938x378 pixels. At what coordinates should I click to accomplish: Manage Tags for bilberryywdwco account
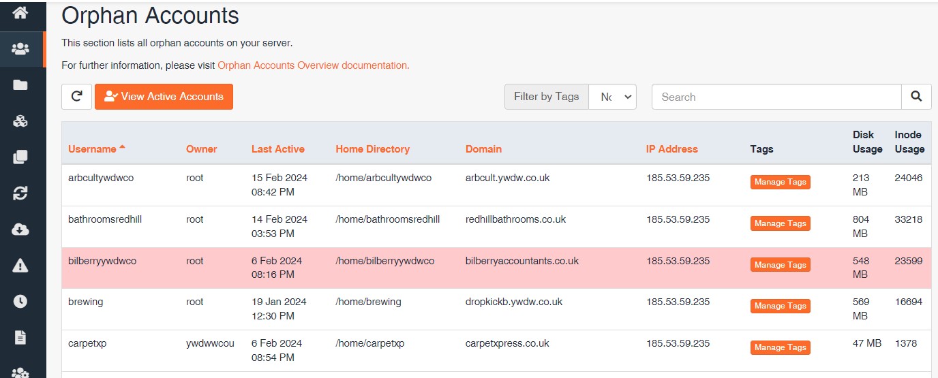pyautogui.click(x=780, y=265)
